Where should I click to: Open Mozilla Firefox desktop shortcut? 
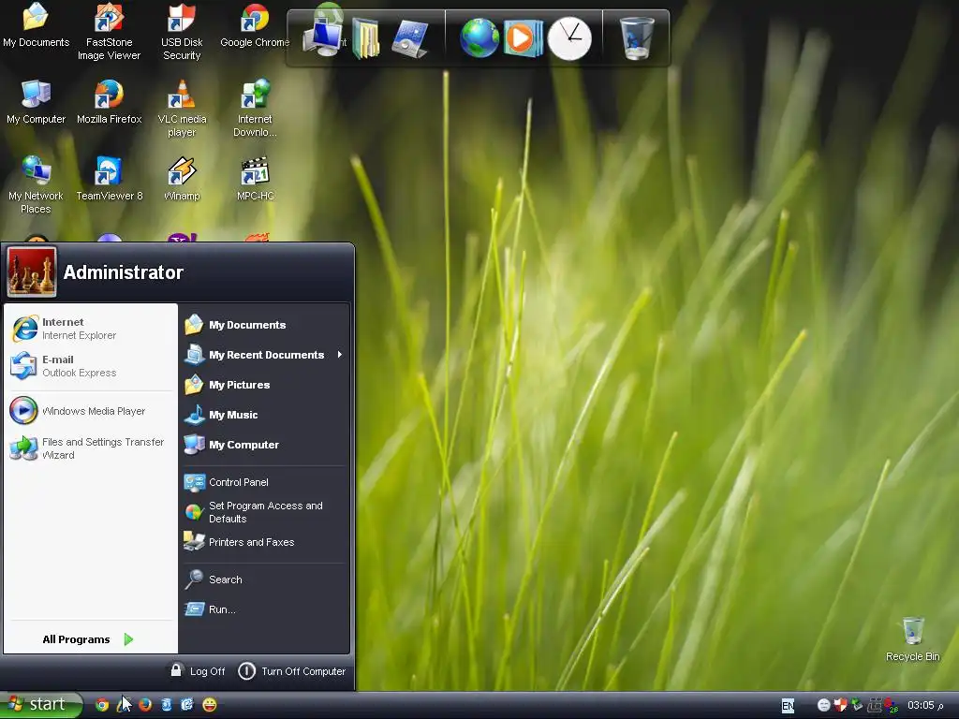click(109, 103)
